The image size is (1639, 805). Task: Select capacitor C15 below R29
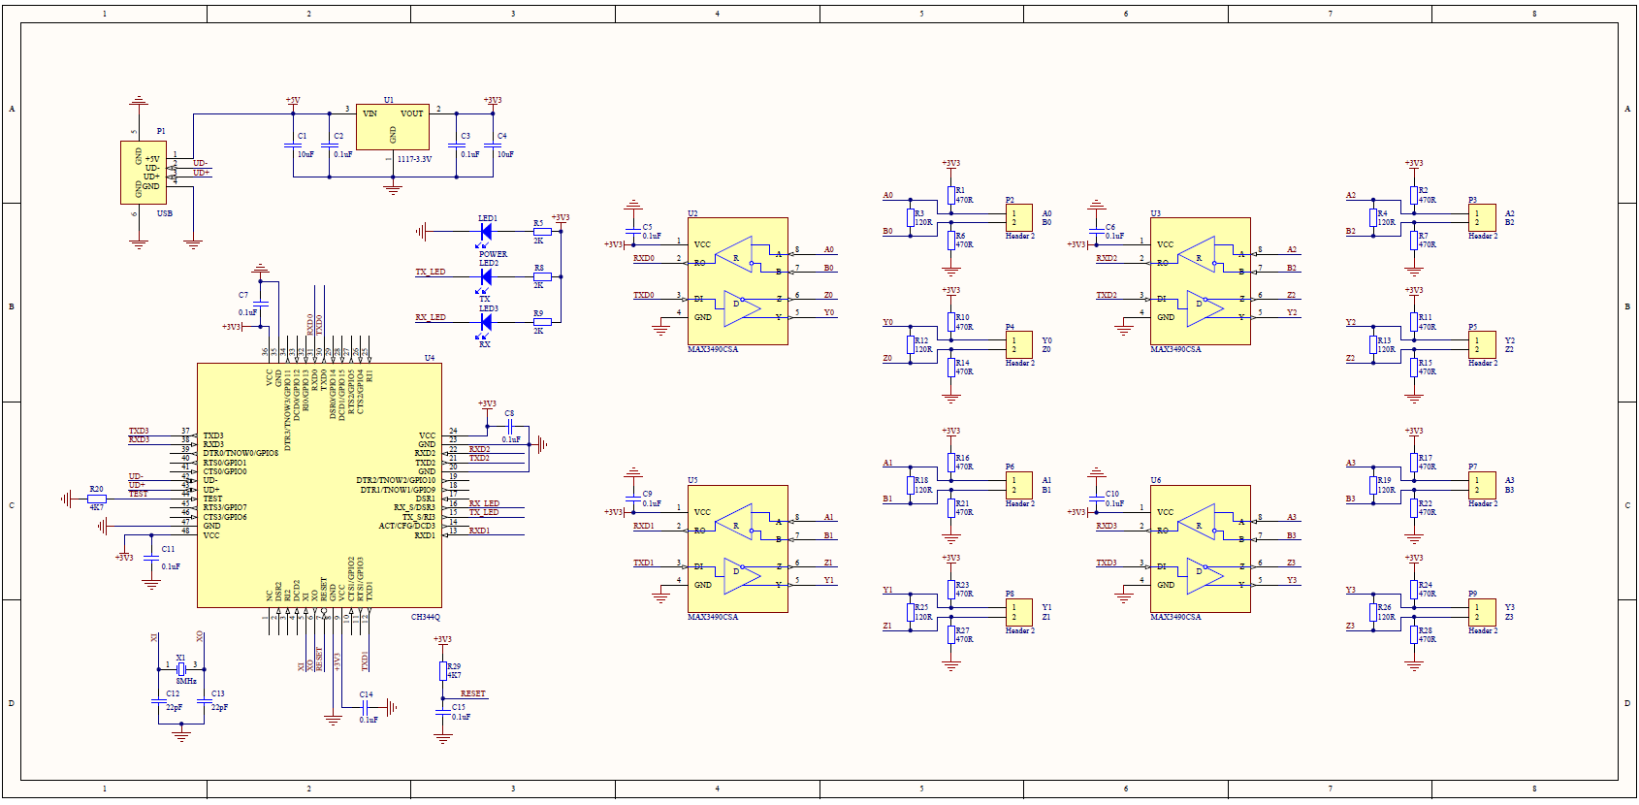click(x=443, y=713)
